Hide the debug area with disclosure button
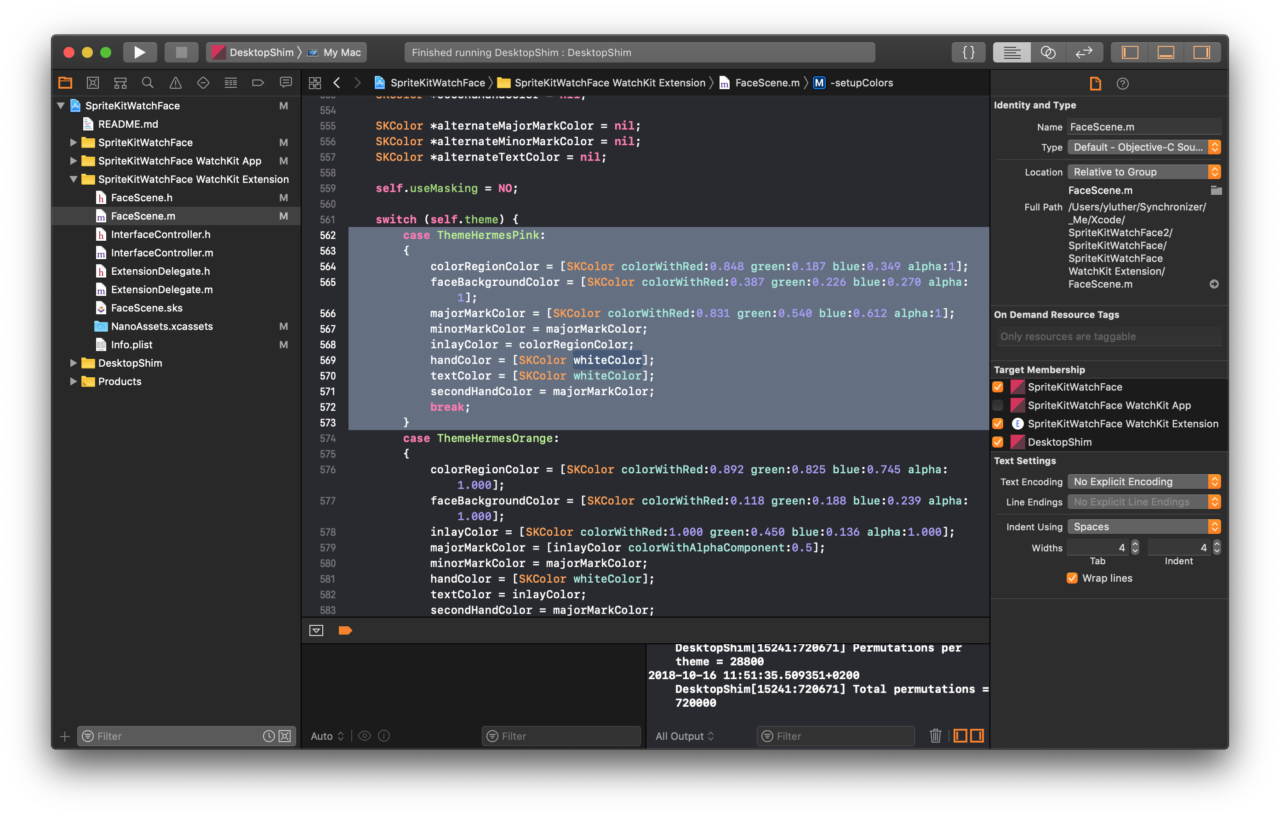Viewport: 1280px width, 817px height. 316,630
